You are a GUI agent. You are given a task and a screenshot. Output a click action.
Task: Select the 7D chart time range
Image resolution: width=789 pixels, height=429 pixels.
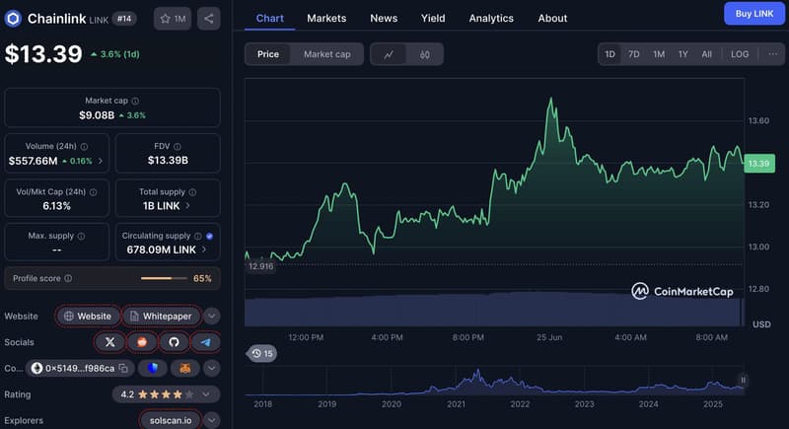[634, 54]
